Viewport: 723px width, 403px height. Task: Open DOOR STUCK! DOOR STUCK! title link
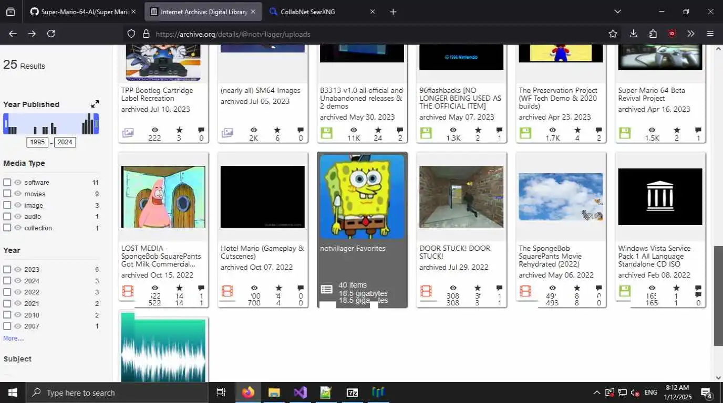tap(455, 252)
